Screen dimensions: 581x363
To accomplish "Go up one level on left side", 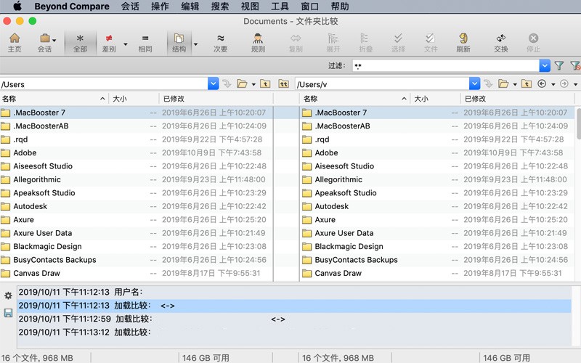I will (265, 84).
